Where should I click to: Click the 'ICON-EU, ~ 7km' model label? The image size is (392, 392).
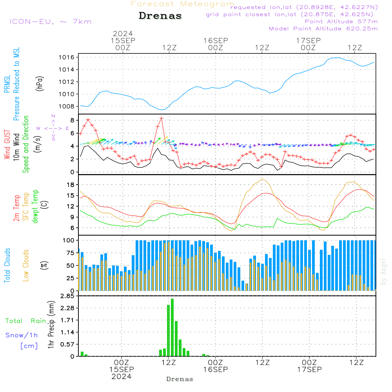[x=51, y=22]
